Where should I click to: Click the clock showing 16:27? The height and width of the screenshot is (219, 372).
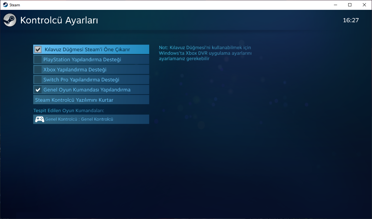[351, 20]
